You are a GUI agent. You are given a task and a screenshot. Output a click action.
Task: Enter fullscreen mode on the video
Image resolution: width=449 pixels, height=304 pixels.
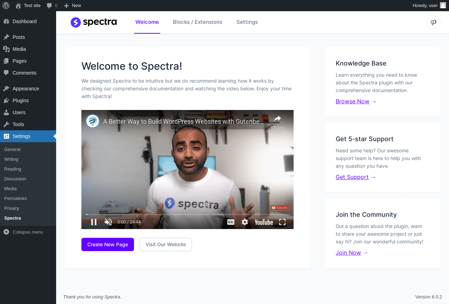pos(282,222)
